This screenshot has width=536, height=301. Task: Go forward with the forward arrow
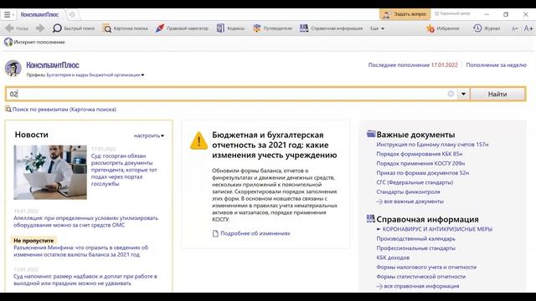(40, 28)
